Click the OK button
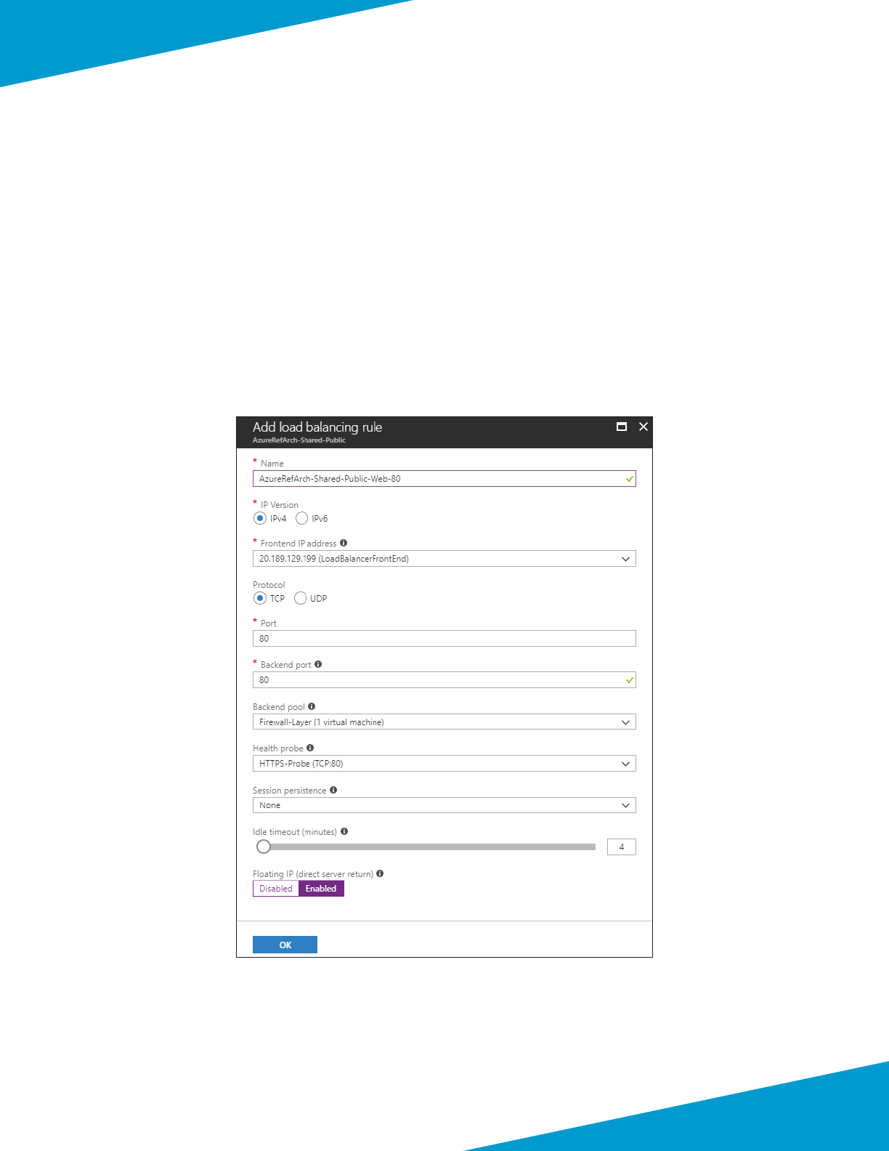 285,945
